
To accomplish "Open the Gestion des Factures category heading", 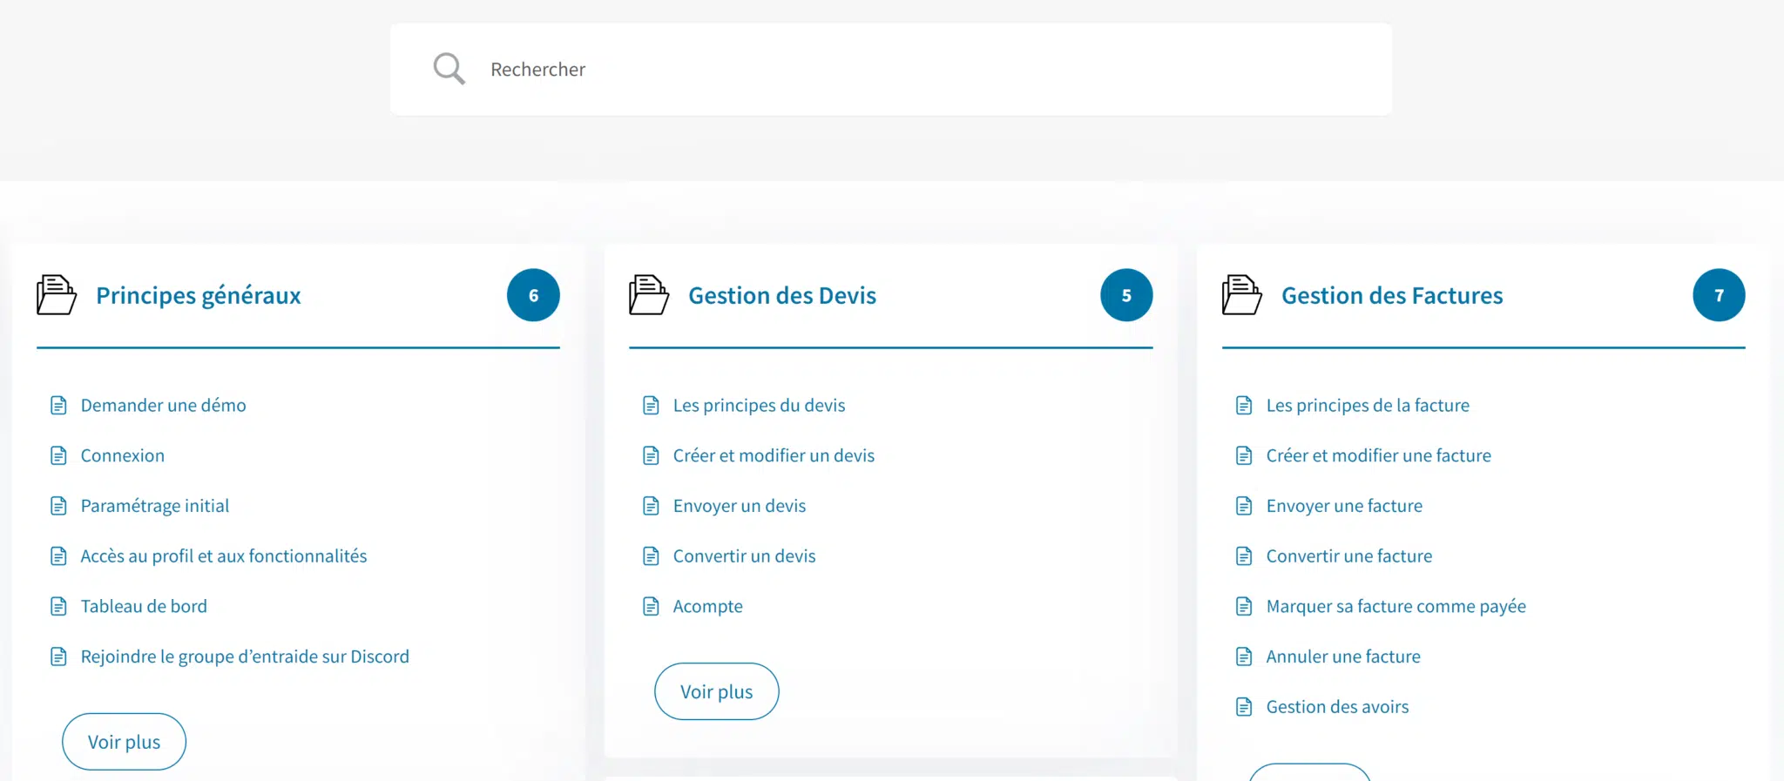I will pos(1392,295).
